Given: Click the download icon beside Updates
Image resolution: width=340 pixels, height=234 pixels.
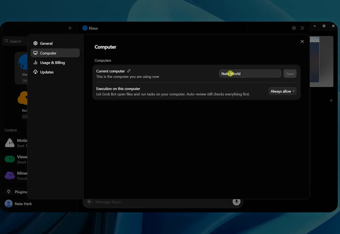Looking at the screenshot, I should point(36,72).
